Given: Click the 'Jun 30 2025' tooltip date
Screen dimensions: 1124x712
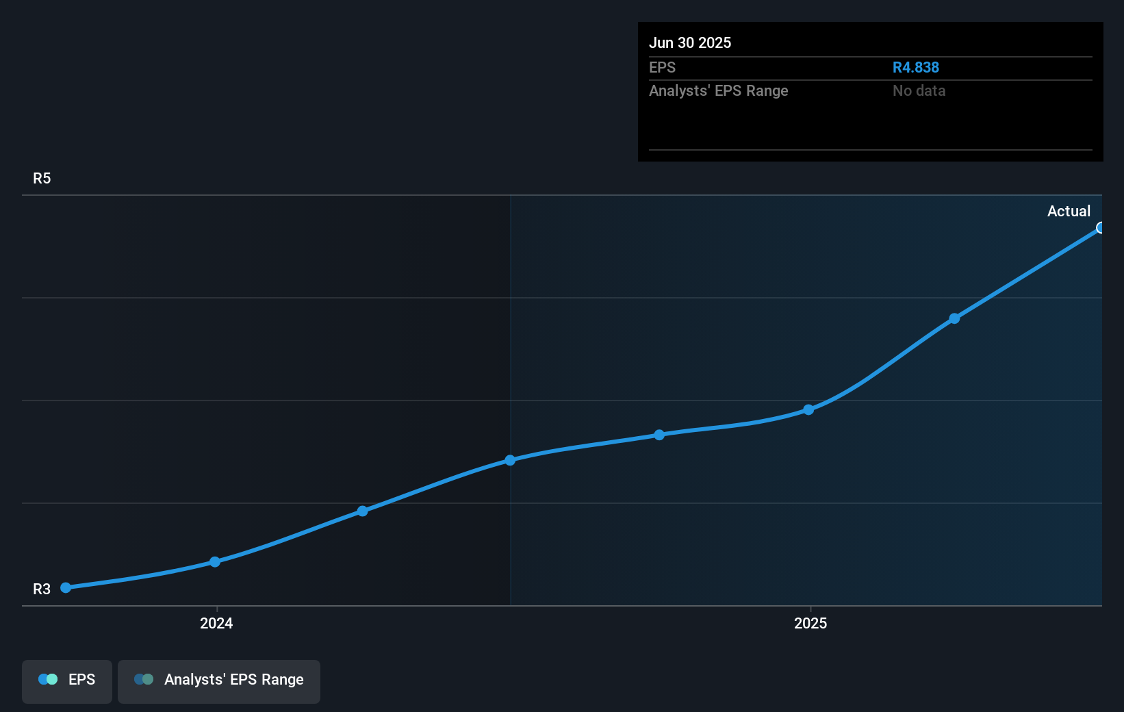Looking at the screenshot, I should [690, 42].
